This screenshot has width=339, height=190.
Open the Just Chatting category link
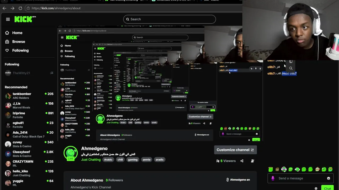pyautogui.click(x=91, y=160)
